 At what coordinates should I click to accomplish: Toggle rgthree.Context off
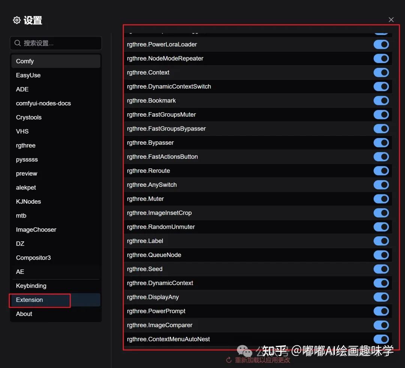(381, 72)
